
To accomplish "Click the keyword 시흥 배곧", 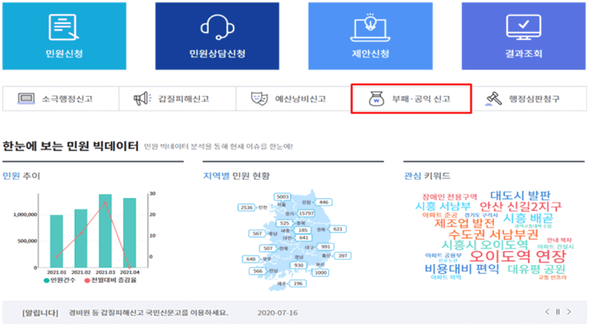I will [x=528, y=217].
